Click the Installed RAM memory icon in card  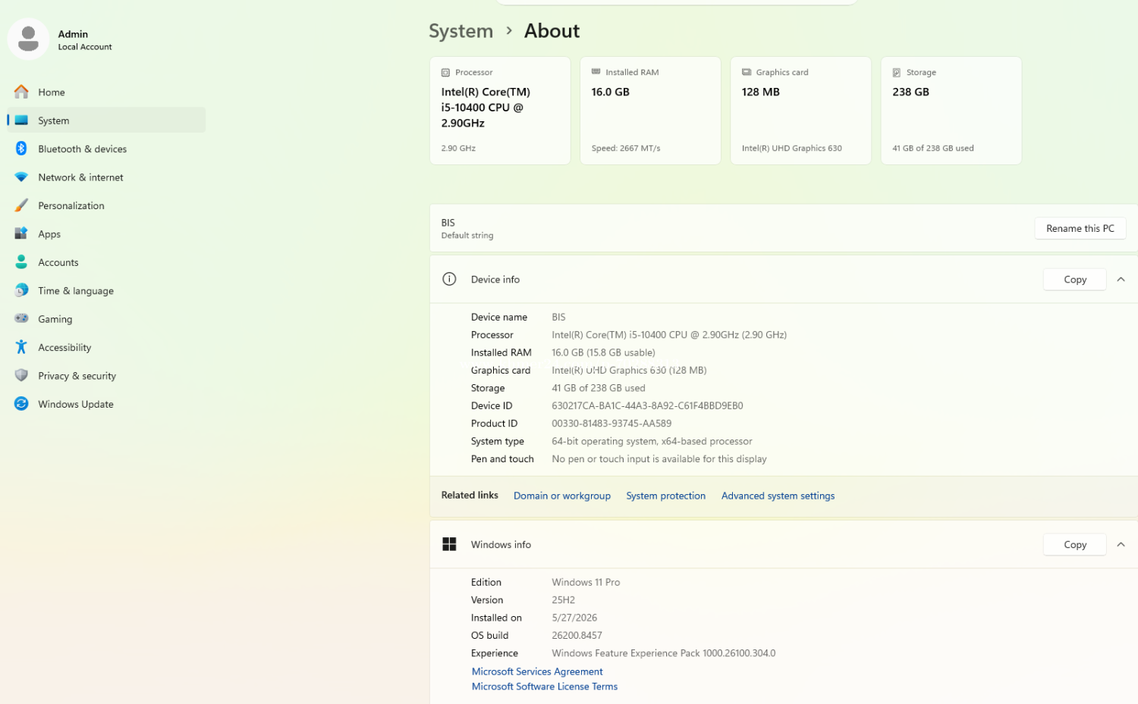596,72
